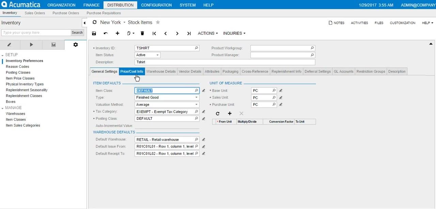Open the ORGANIZATION top menu

[x=61, y=5]
